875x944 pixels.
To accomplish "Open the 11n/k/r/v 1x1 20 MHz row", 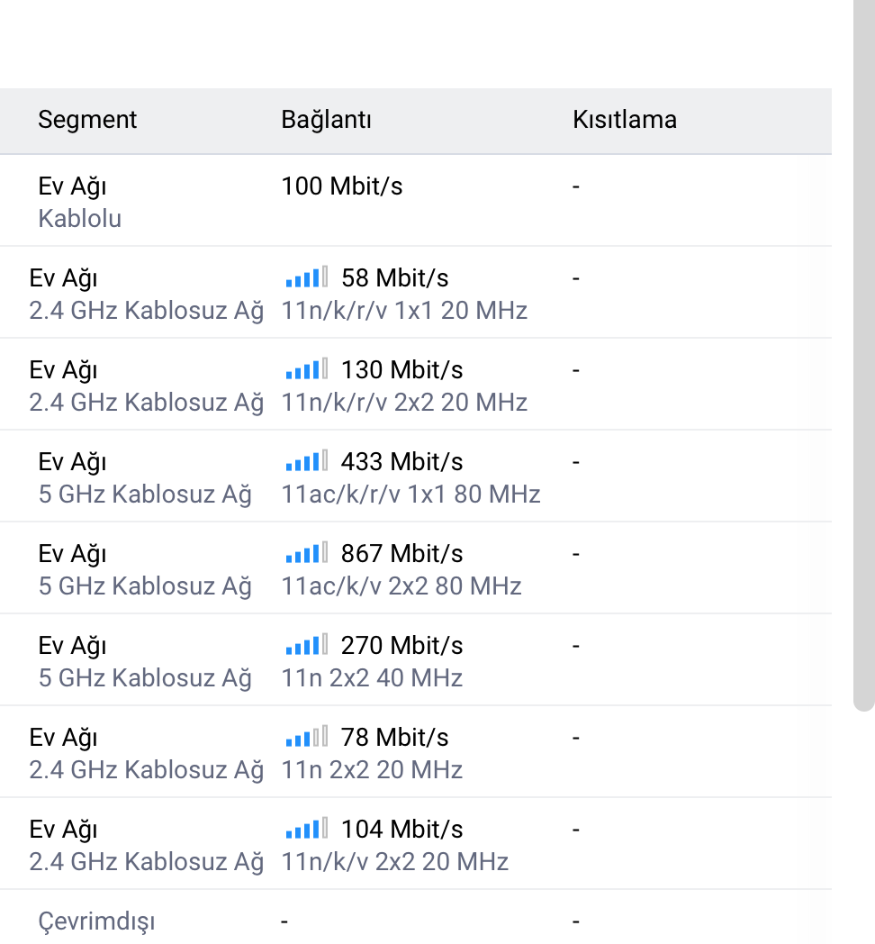I will (416, 293).
